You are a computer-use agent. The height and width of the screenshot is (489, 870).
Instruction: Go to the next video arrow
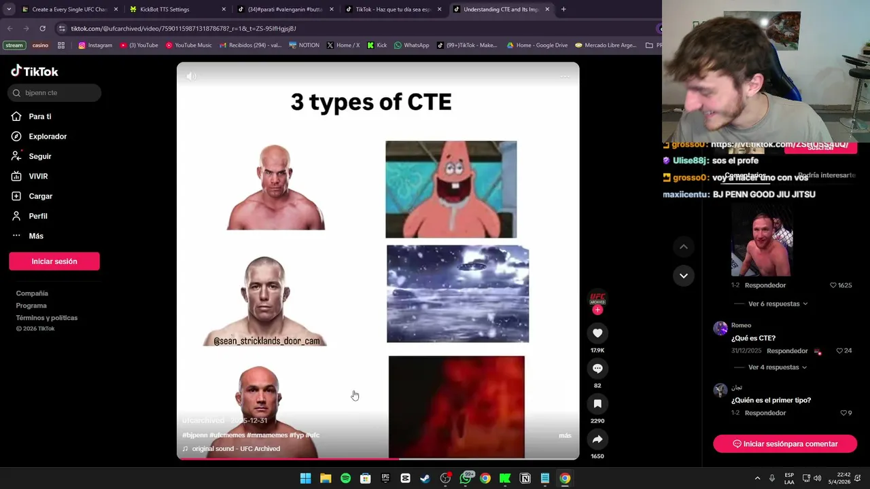point(684,276)
